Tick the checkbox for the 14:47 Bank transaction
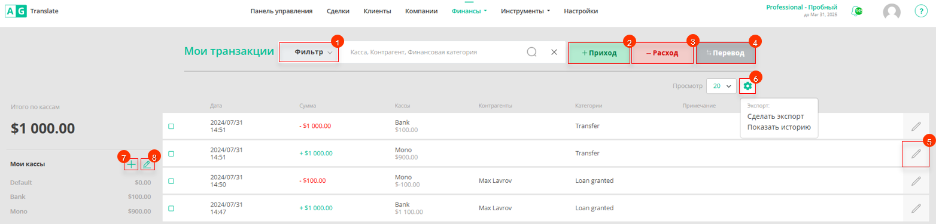 point(171,208)
